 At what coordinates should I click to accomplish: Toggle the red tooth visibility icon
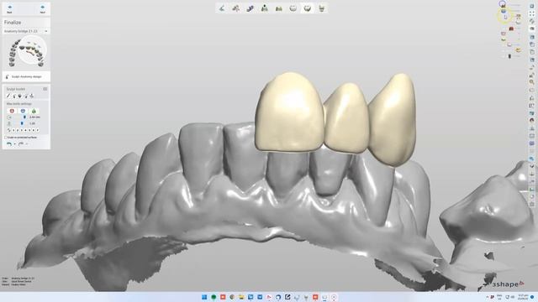(511, 29)
